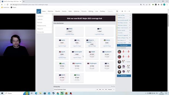Viewport: 169px width, 95px height.
Task: Focus the HLTV Search input
Action: coord(111,11)
